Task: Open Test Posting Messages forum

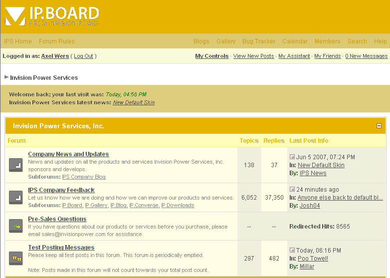Action: point(61,248)
